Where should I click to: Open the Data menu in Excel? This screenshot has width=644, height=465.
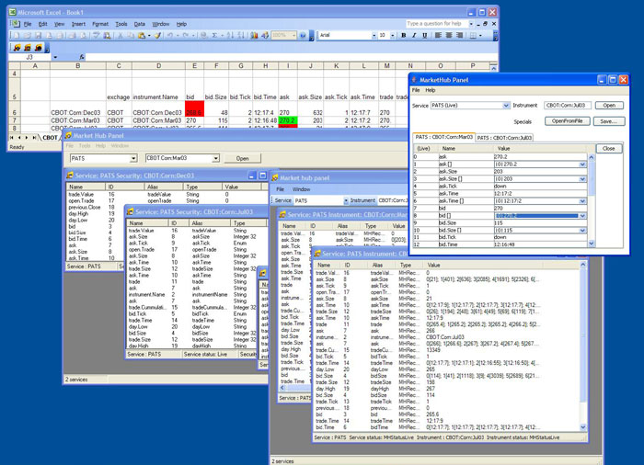click(139, 23)
